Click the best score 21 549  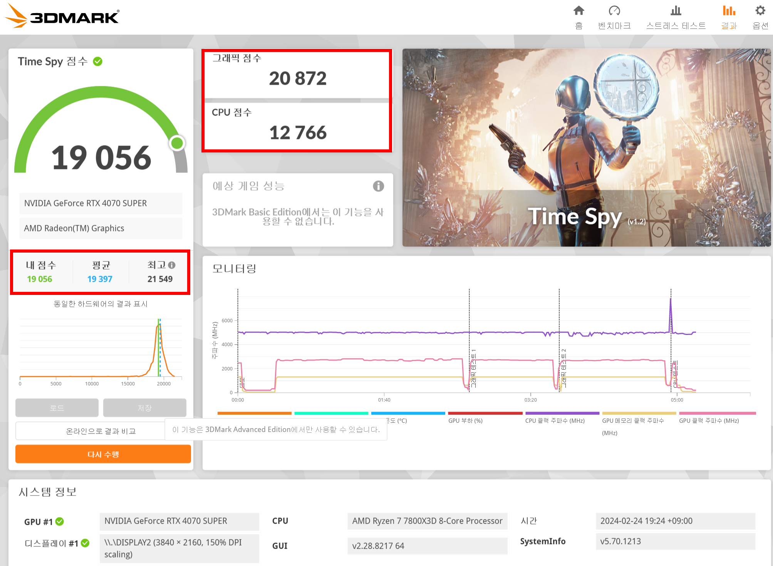(160, 279)
